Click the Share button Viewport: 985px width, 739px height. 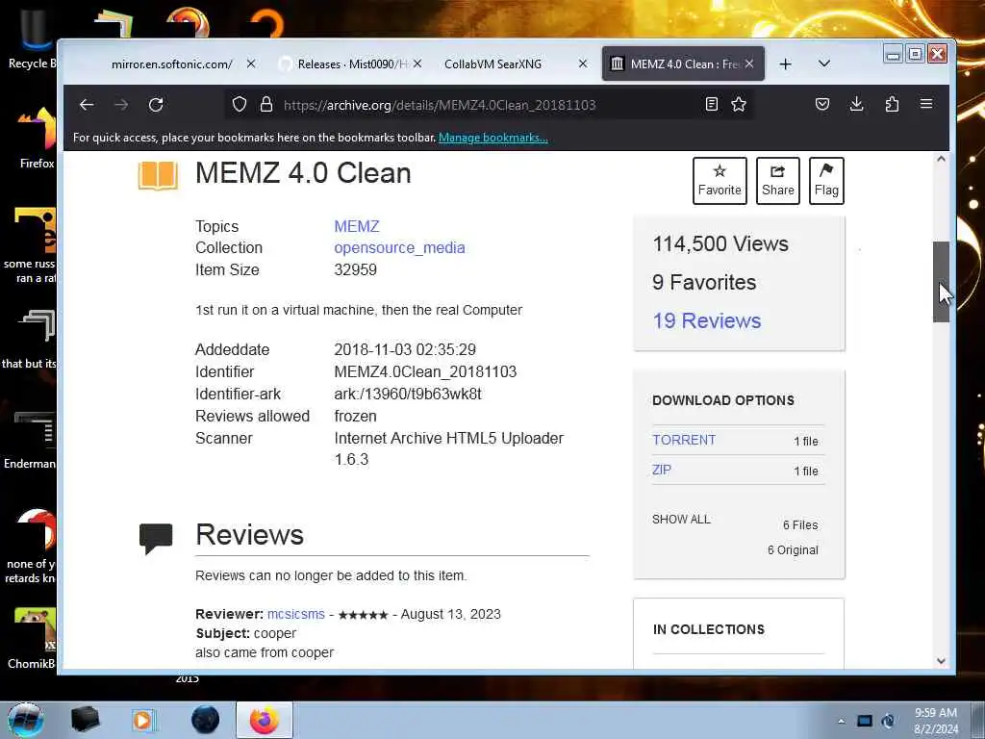pos(777,181)
